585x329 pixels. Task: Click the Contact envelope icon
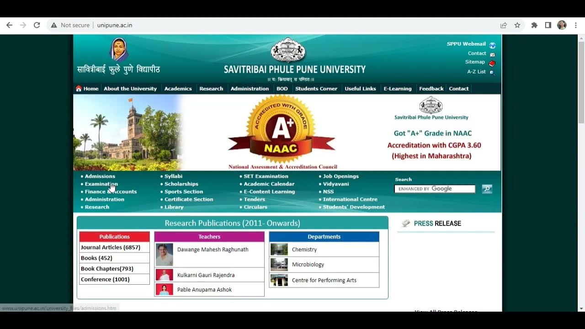(492, 54)
